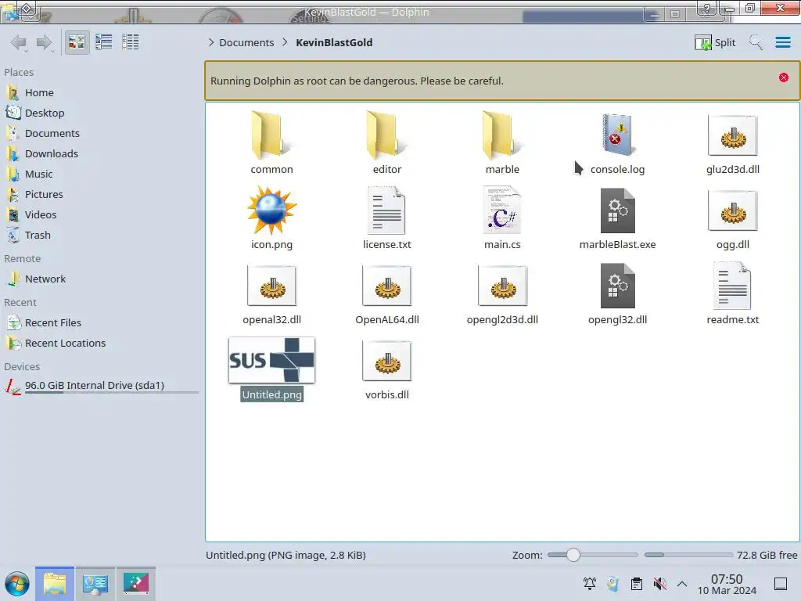801x601 pixels.
Task: Go back with the left arrow button
Action: click(19, 42)
